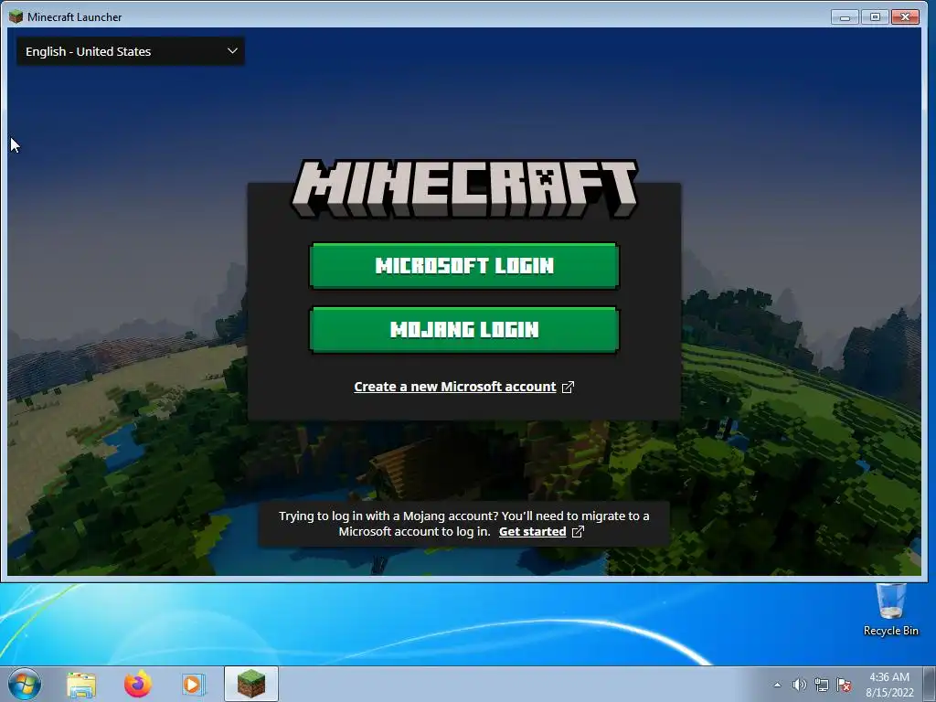Click the volume speaker tray icon
The height and width of the screenshot is (702, 936).
pyautogui.click(x=799, y=685)
